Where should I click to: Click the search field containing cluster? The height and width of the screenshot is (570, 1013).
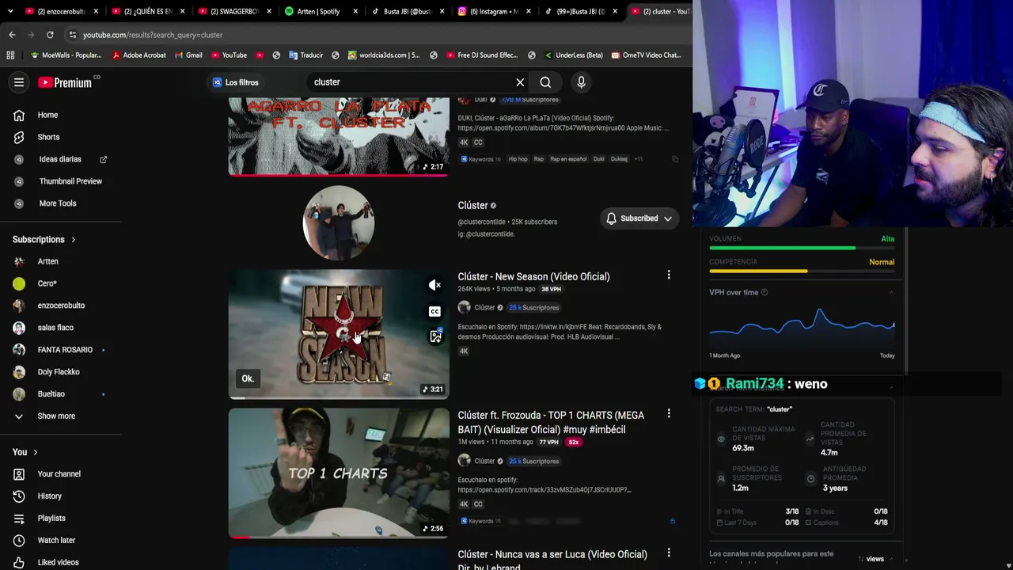tap(410, 82)
